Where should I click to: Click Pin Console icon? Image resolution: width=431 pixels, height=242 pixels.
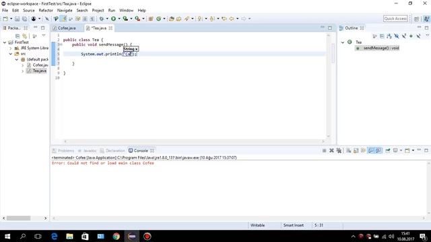pyautogui.click(x=388, y=151)
